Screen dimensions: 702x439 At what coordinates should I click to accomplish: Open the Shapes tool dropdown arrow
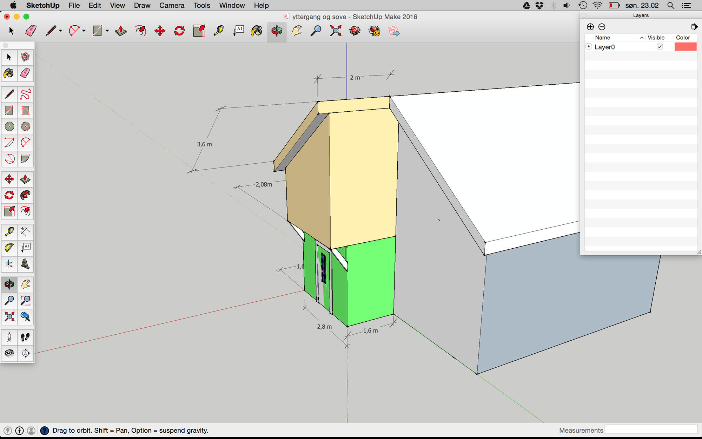107,31
